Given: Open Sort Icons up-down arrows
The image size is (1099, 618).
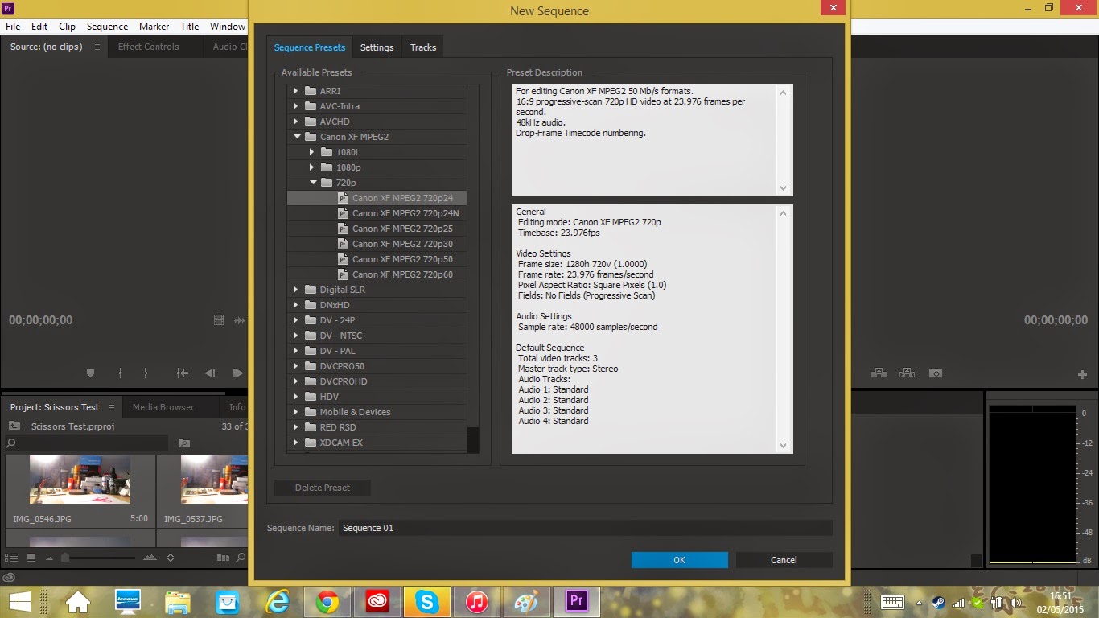Looking at the screenshot, I should tap(171, 558).
